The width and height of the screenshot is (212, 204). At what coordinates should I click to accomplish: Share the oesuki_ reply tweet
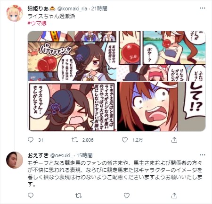(x=174, y=195)
